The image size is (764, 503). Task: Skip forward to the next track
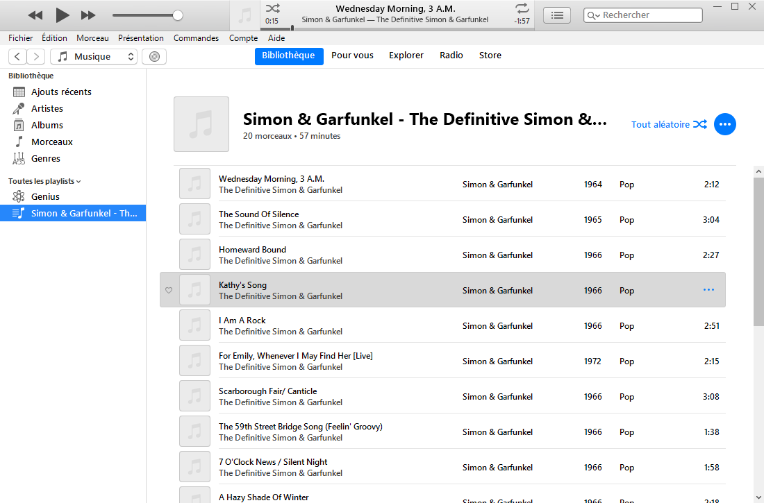tap(88, 15)
